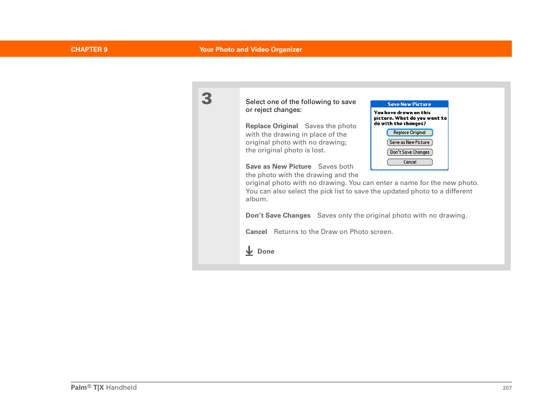Image resolution: width=536 pixels, height=415 pixels.
Task: Click the 'Cancel' bold heading in instructions
Action: click(x=256, y=232)
